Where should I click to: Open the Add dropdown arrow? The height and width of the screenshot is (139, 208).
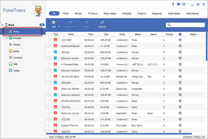tap(59, 27)
